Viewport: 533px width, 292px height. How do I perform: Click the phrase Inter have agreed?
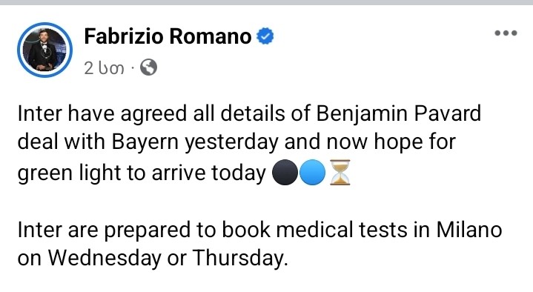(102, 114)
